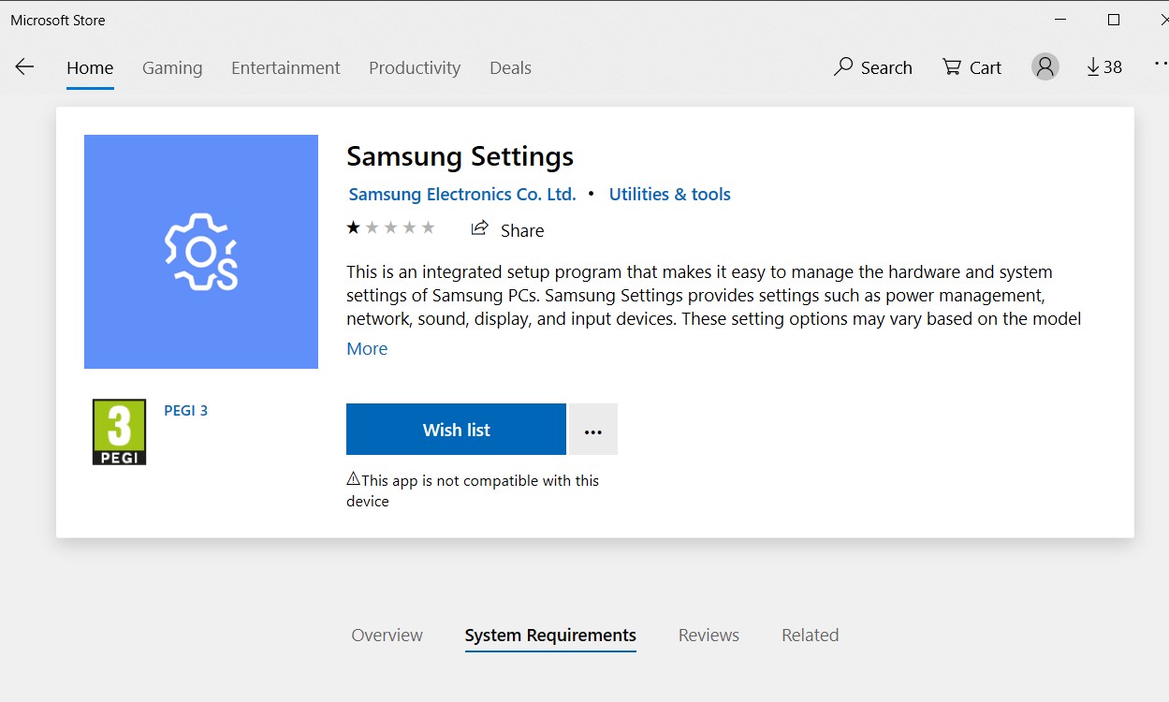Open the user account profile icon
Screen dimensions: 1169x702
(1045, 66)
